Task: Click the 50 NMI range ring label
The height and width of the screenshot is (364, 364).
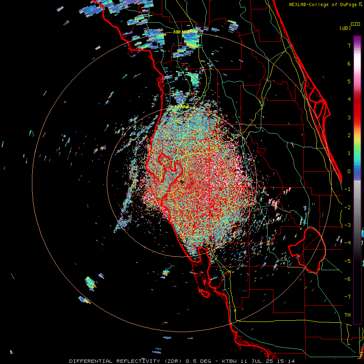Action: tap(182, 107)
